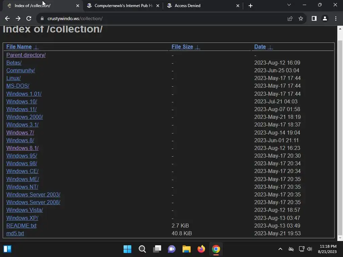The width and height of the screenshot is (343, 257).
Task: Open taskbar Search
Action: click(x=142, y=249)
